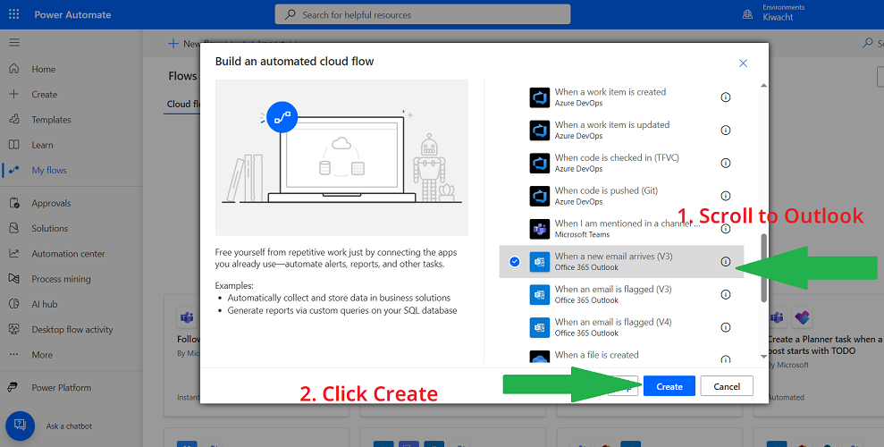Screen dimensions: 884x447
Task: Open the Ask a chatbot icon
Action: (x=20, y=426)
